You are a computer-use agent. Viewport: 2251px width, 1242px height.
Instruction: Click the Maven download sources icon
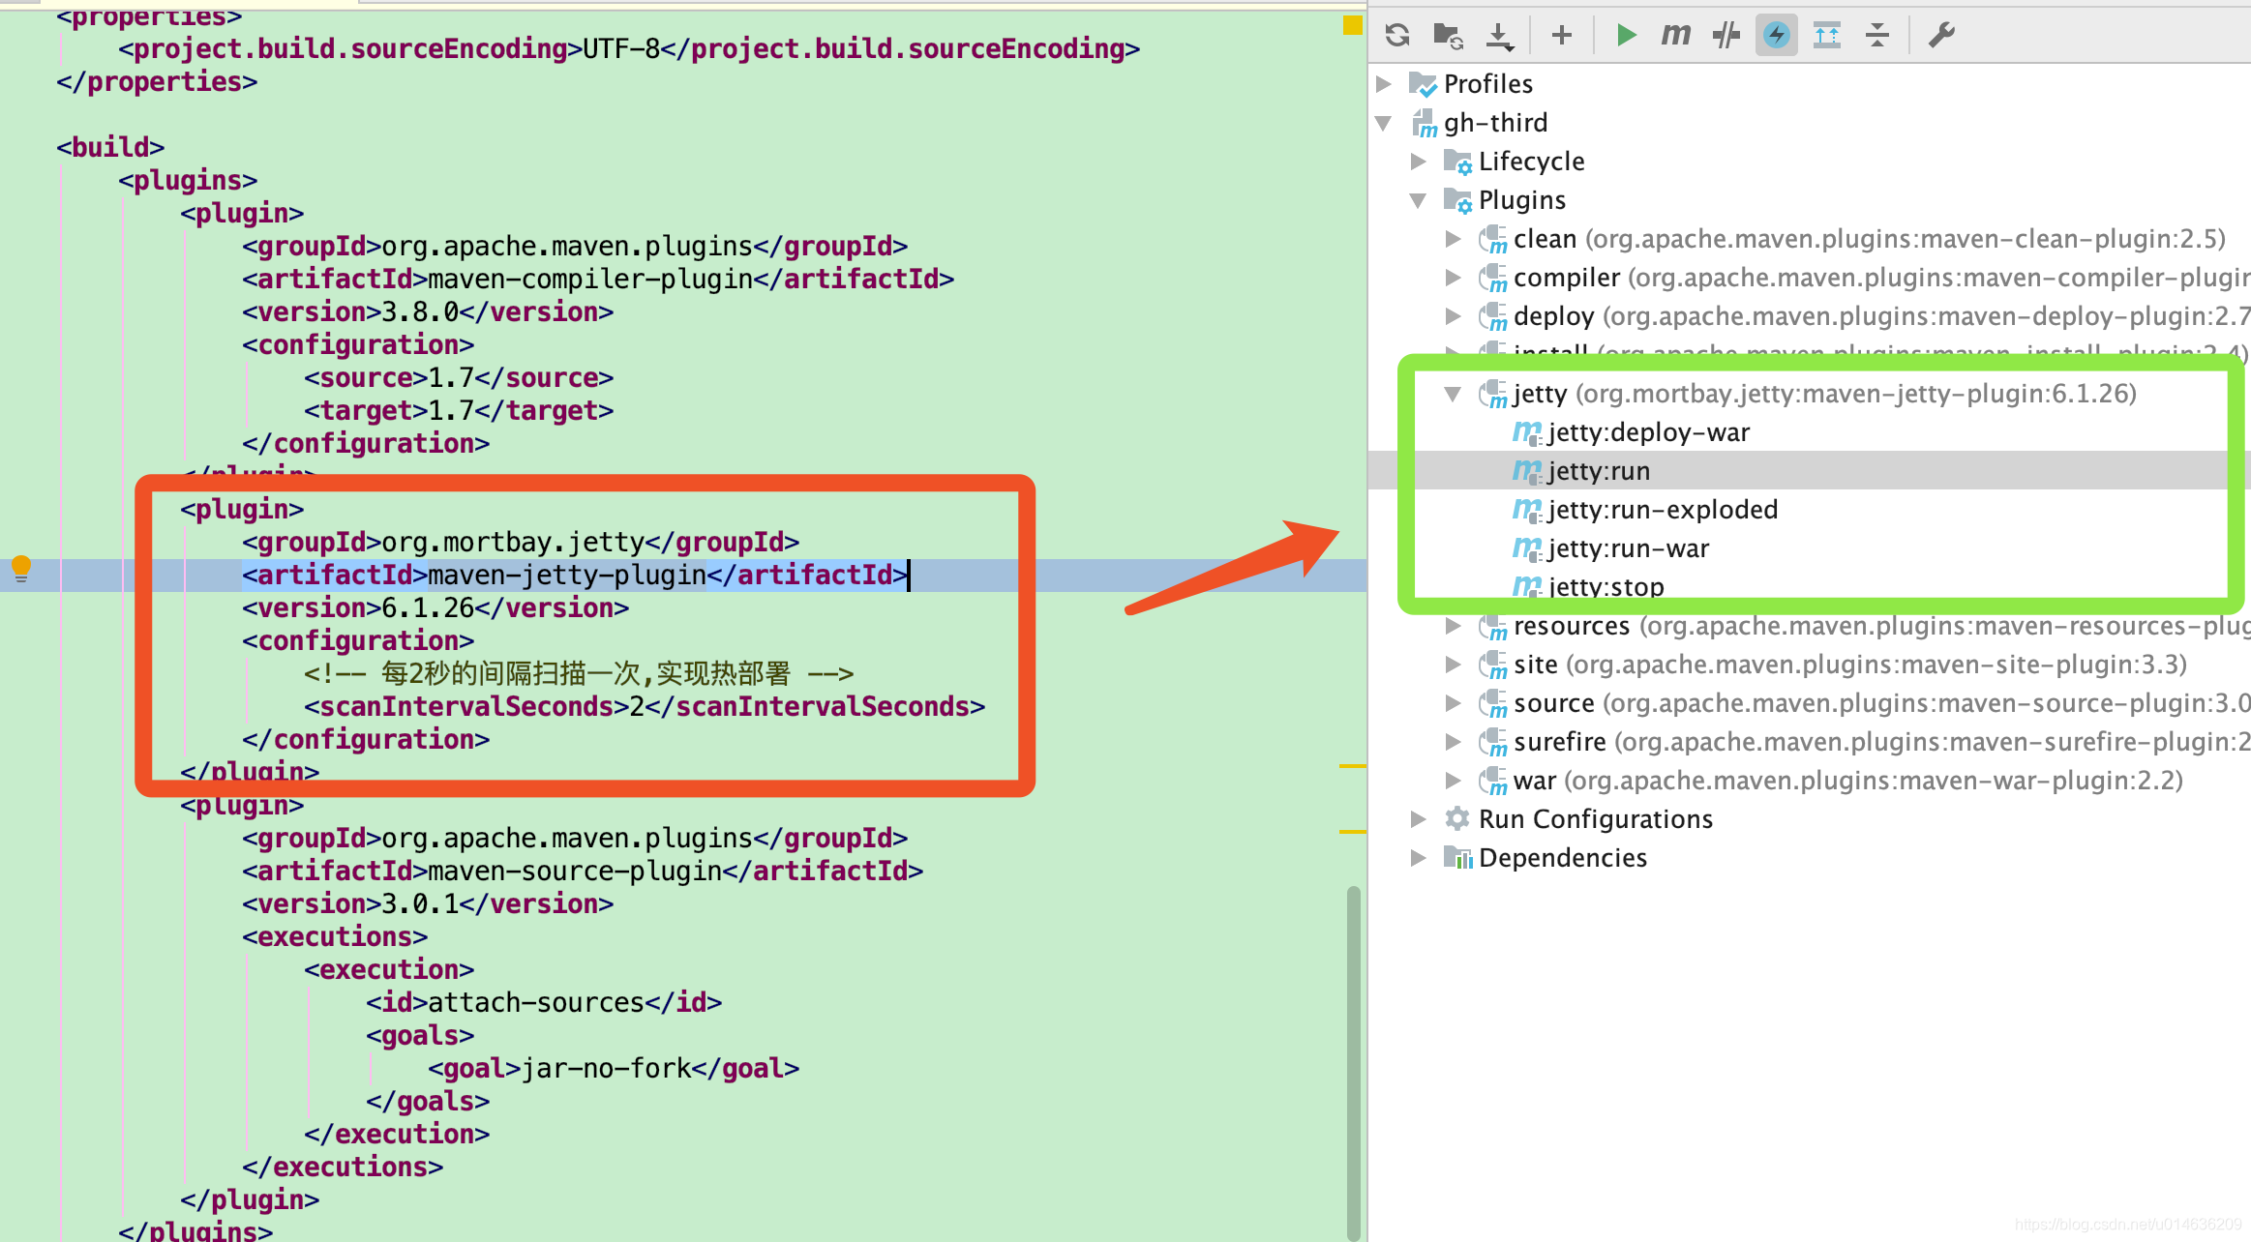click(x=1498, y=34)
